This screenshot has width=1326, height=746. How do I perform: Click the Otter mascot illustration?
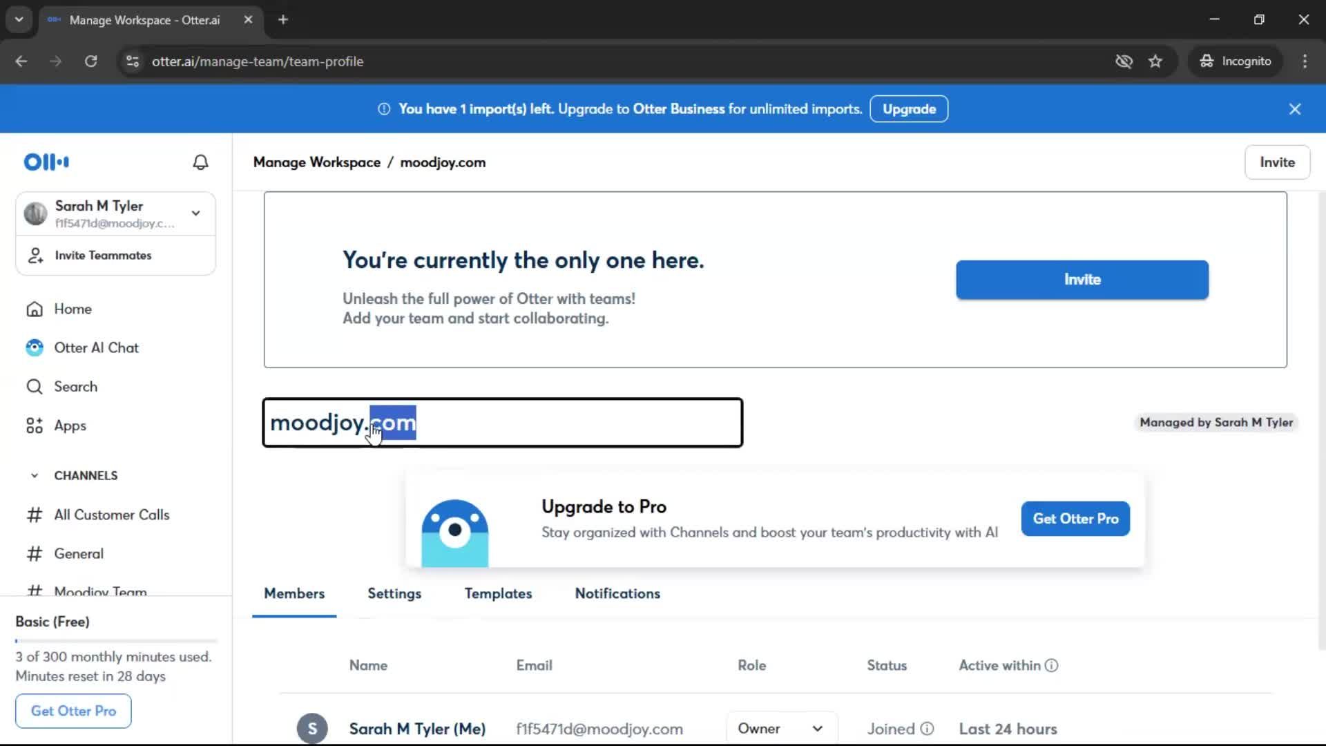455,533
